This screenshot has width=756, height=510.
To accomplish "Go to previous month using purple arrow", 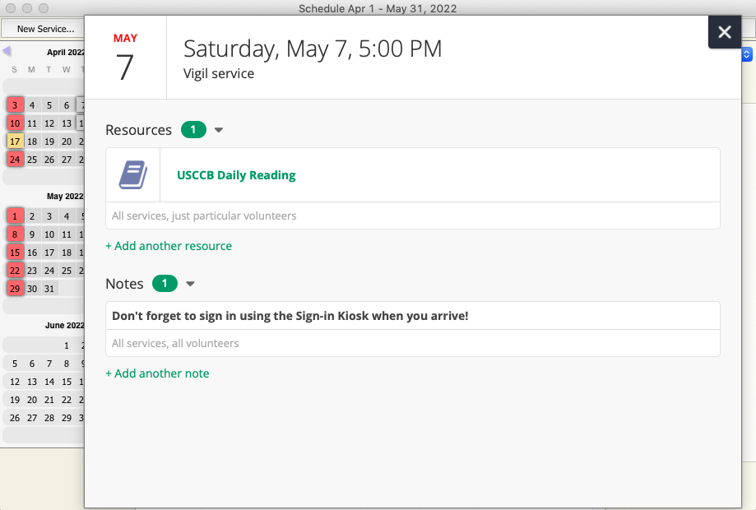I will 7,51.
